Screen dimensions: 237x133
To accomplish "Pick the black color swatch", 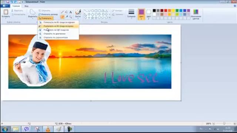I will tap(154, 10).
